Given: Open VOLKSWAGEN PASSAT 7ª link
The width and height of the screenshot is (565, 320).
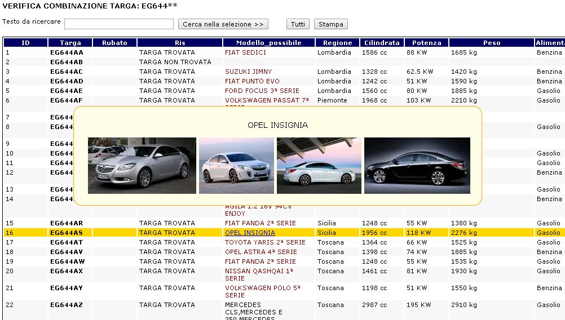Looking at the screenshot, I should point(267,100).
